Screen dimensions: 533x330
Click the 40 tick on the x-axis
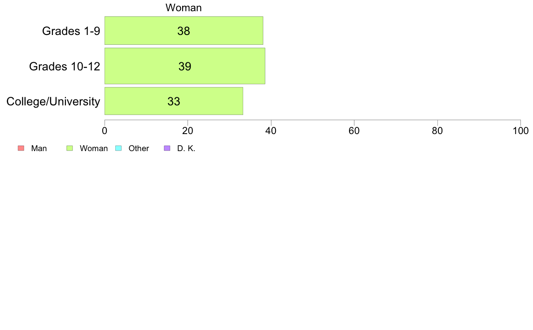coord(271,131)
